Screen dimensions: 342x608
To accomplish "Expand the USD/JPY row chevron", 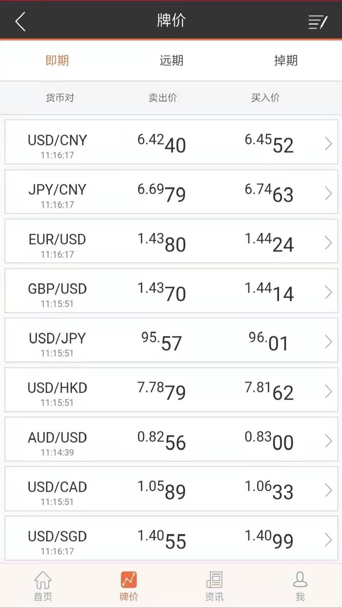I will coord(328,342).
